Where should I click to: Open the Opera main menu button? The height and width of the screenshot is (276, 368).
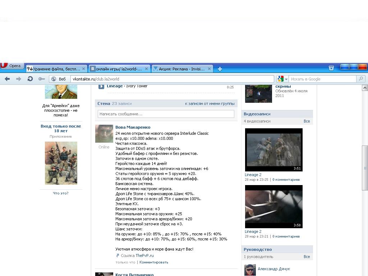tap(12, 66)
